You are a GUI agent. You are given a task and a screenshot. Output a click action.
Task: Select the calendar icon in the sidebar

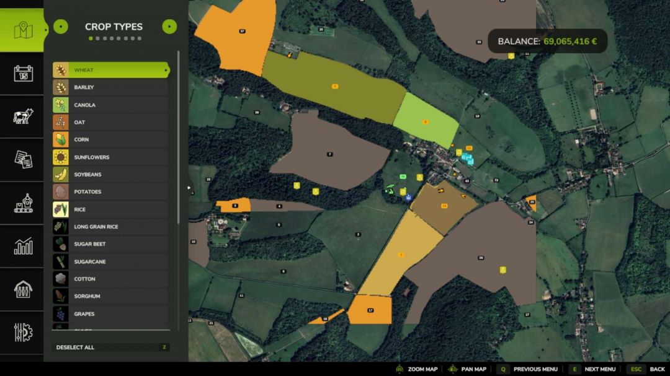pos(22,74)
